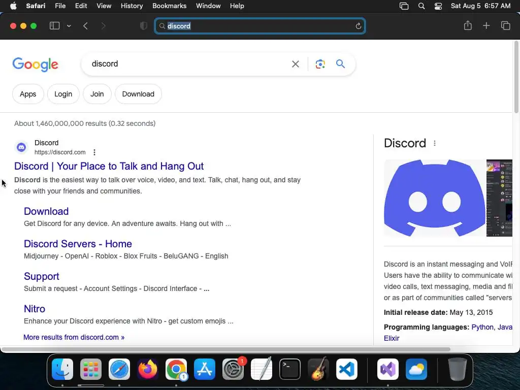Open Firefox from the Dock
The width and height of the screenshot is (520, 390).
[x=148, y=369]
